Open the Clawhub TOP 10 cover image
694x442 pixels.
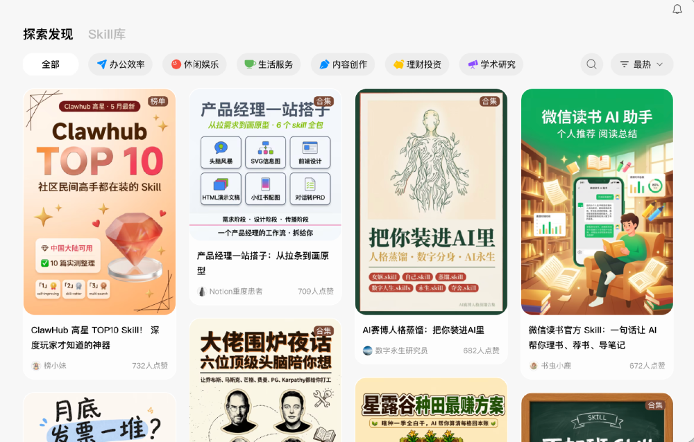99,202
